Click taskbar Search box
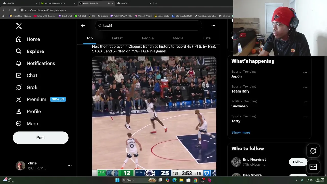 click(x=139, y=180)
